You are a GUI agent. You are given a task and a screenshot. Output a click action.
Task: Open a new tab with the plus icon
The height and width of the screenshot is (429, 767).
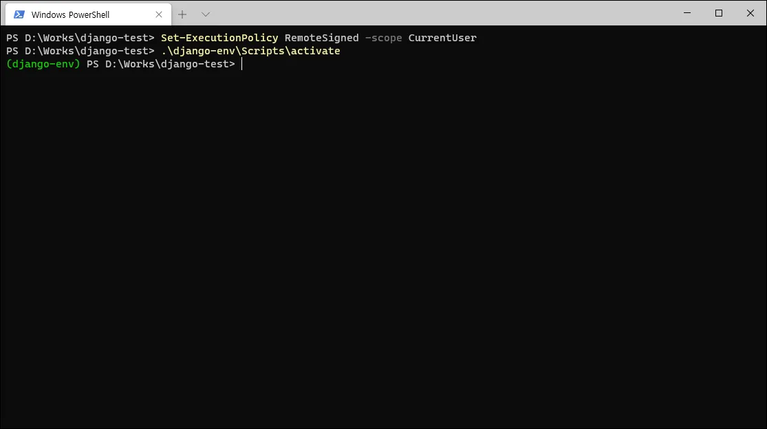click(182, 14)
